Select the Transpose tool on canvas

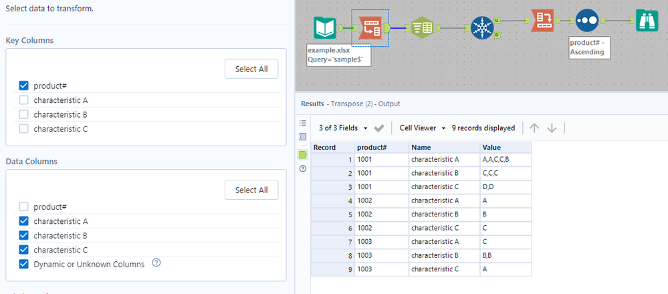tap(370, 28)
